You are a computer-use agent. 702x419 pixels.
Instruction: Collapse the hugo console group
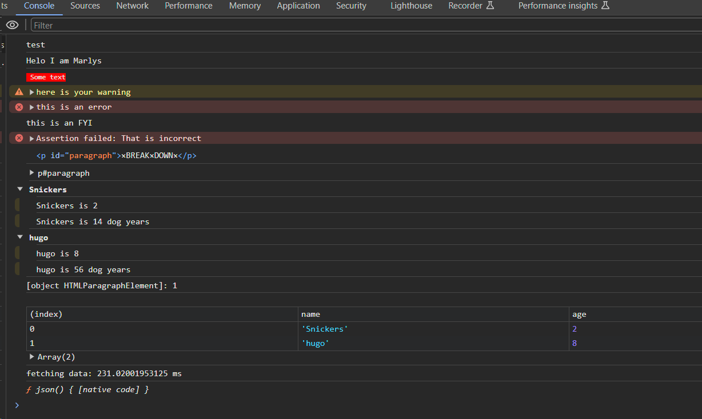click(x=20, y=237)
